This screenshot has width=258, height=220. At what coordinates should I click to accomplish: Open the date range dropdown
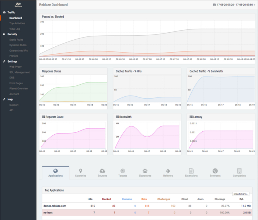tap(234, 5)
